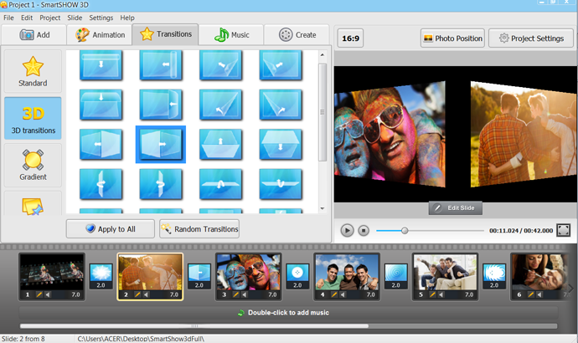This screenshot has width=578, height=343.
Task: Click the sound icon on slide 3
Action: [x=245, y=294]
